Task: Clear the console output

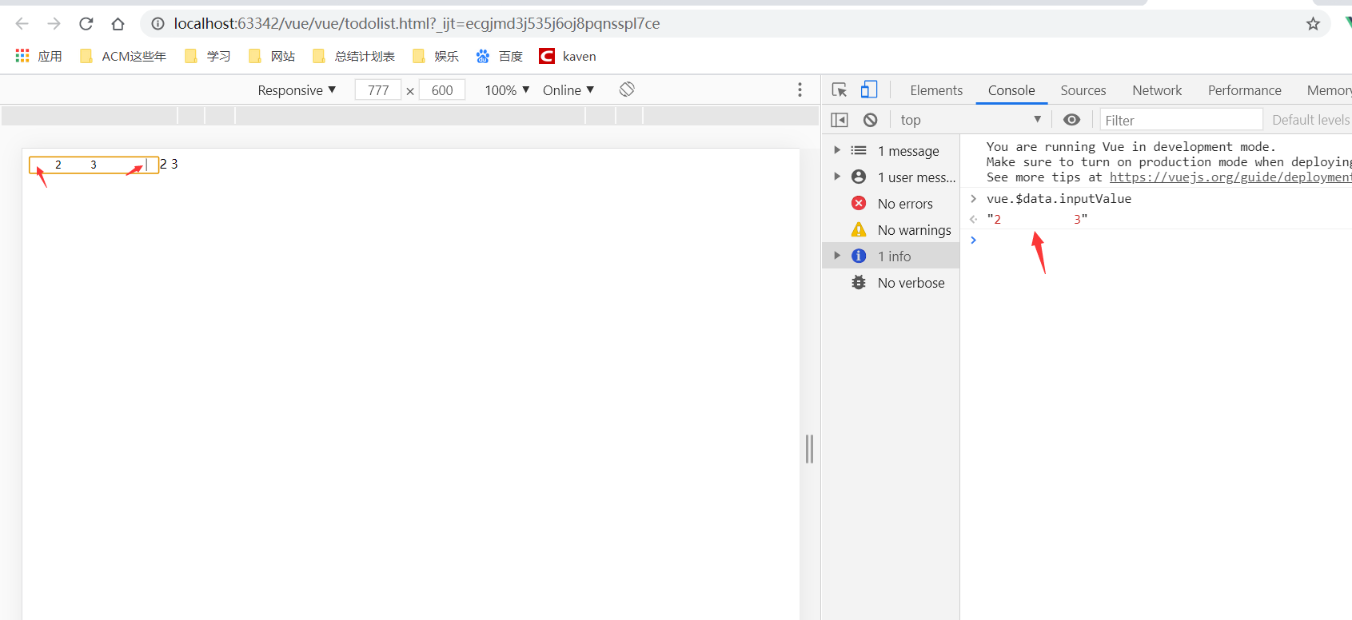Action: tap(871, 120)
